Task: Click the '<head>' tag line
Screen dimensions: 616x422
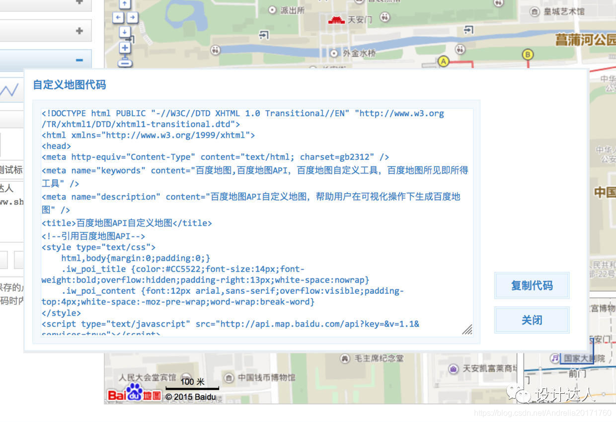Action: pos(56,146)
